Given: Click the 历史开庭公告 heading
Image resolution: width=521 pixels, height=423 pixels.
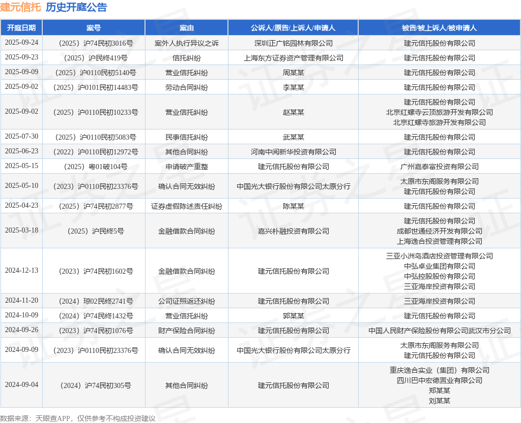Looking at the screenshot, I should click(x=76, y=7).
